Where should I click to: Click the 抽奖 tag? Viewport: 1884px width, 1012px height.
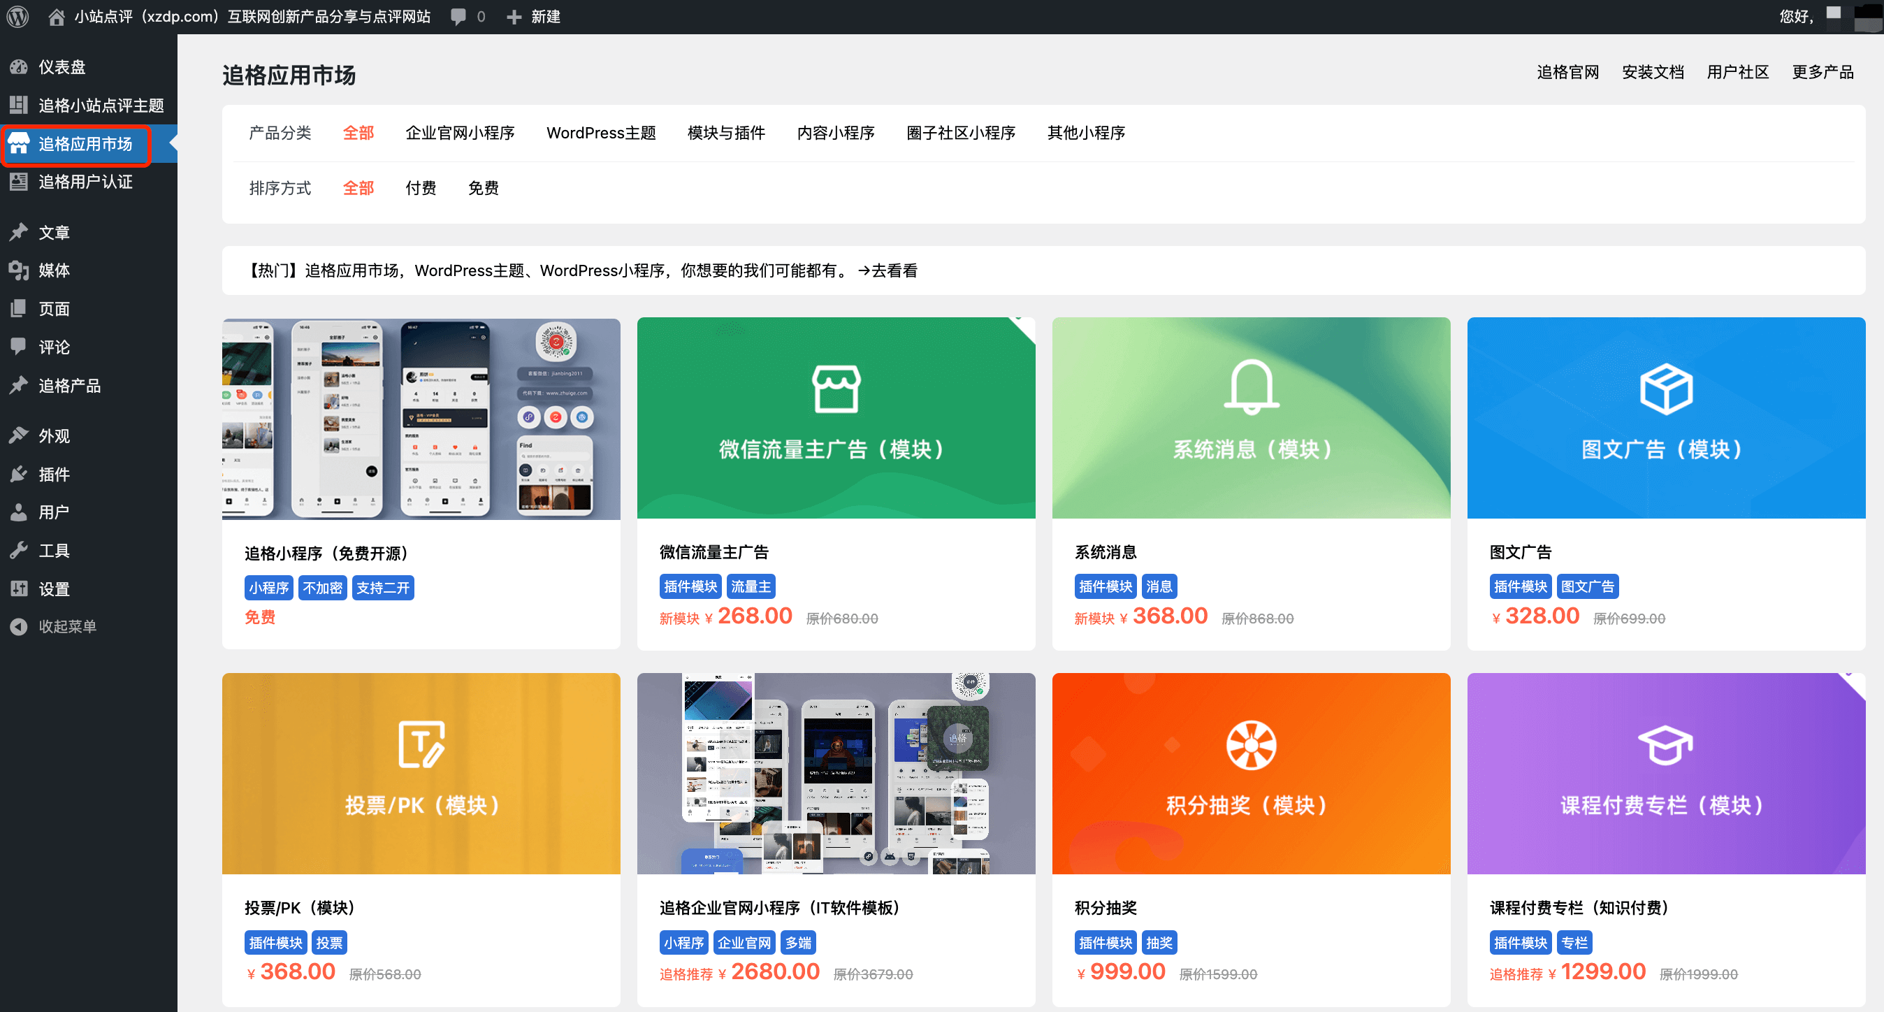(1159, 943)
